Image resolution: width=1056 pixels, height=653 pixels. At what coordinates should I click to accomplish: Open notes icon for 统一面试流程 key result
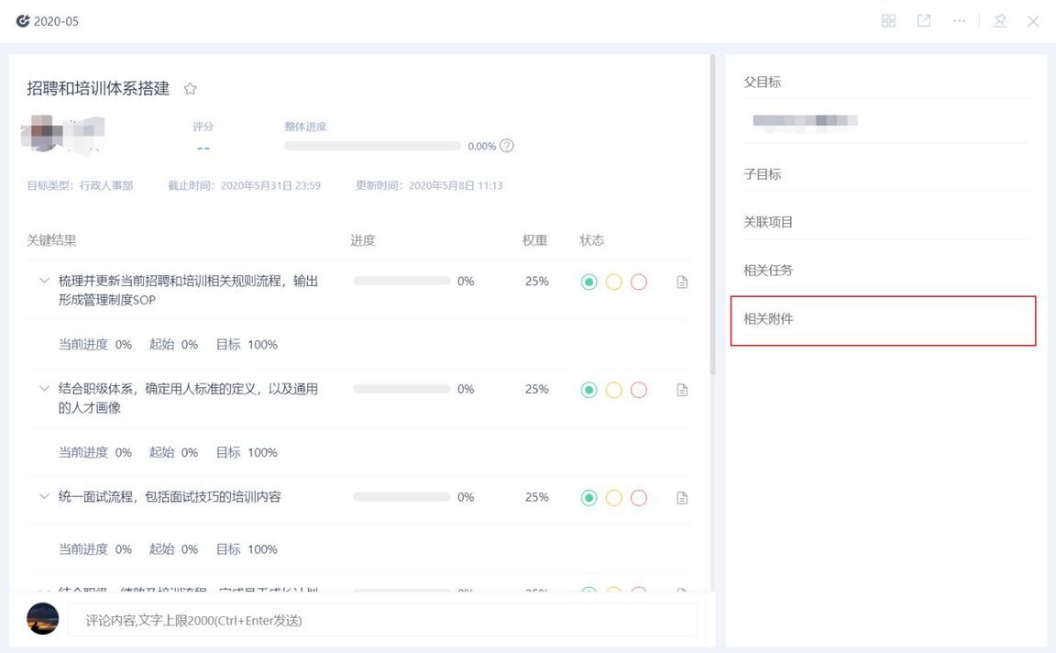click(x=682, y=497)
